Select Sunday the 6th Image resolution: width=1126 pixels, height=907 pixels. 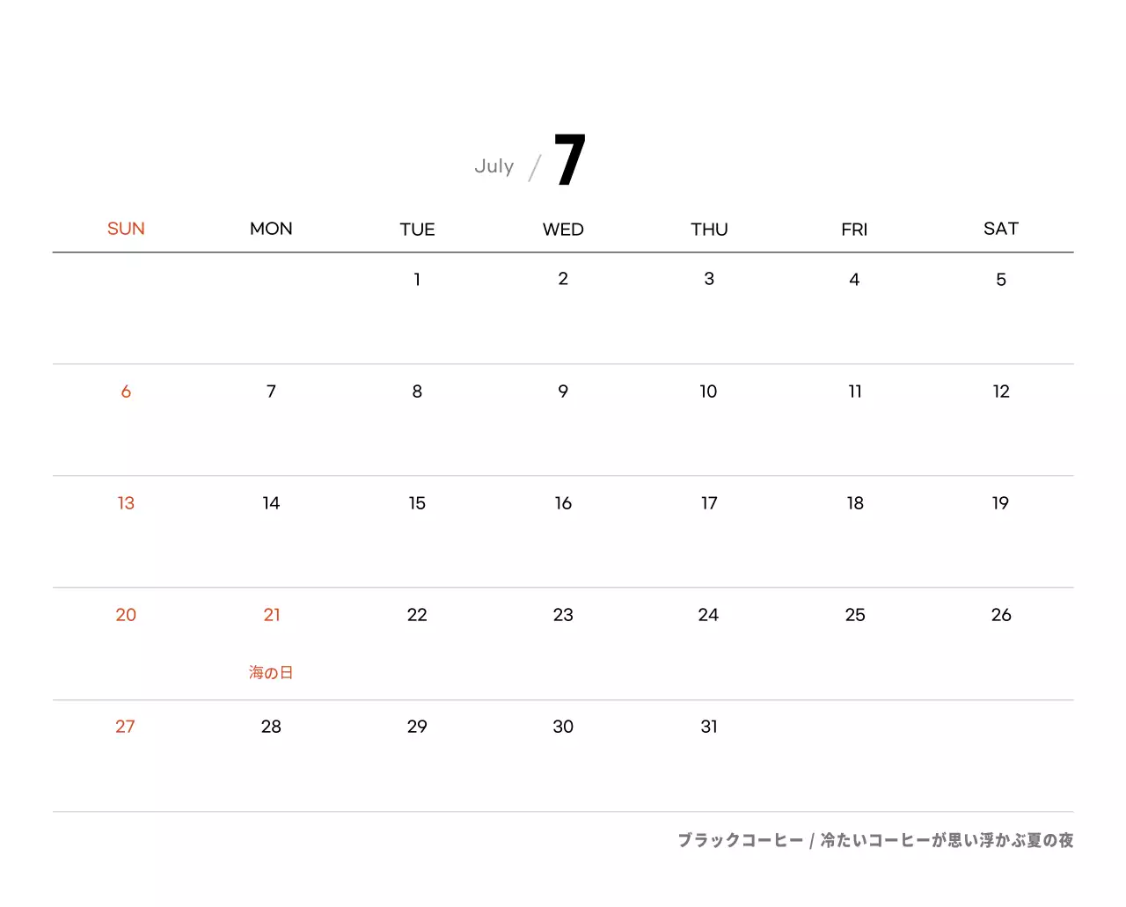pyautogui.click(x=126, y=391)
